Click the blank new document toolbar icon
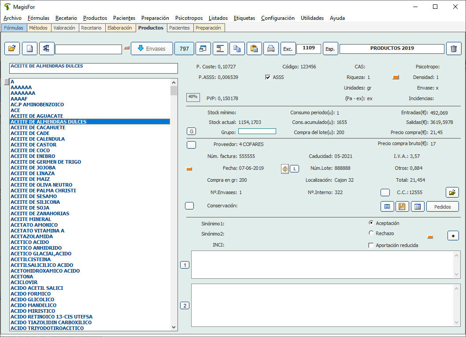466x337 pixels. 30,49
